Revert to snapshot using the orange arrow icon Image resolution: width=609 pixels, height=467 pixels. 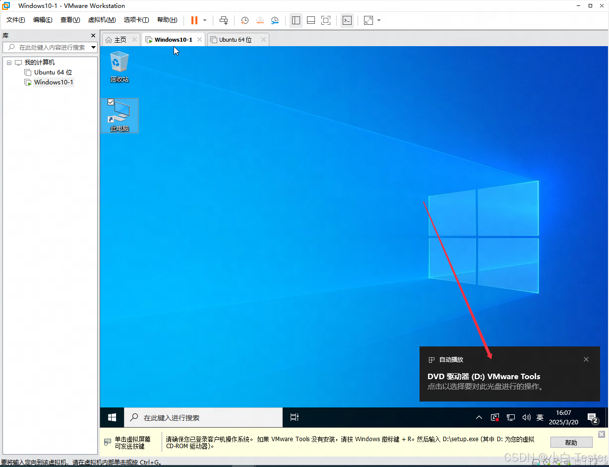coord(260,20)
